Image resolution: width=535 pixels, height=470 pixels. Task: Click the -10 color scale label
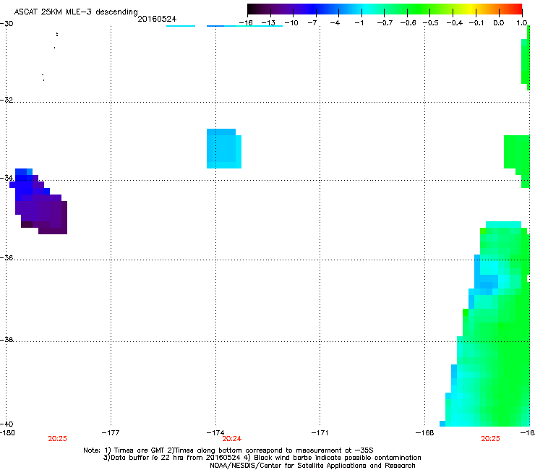pos(291,23)
